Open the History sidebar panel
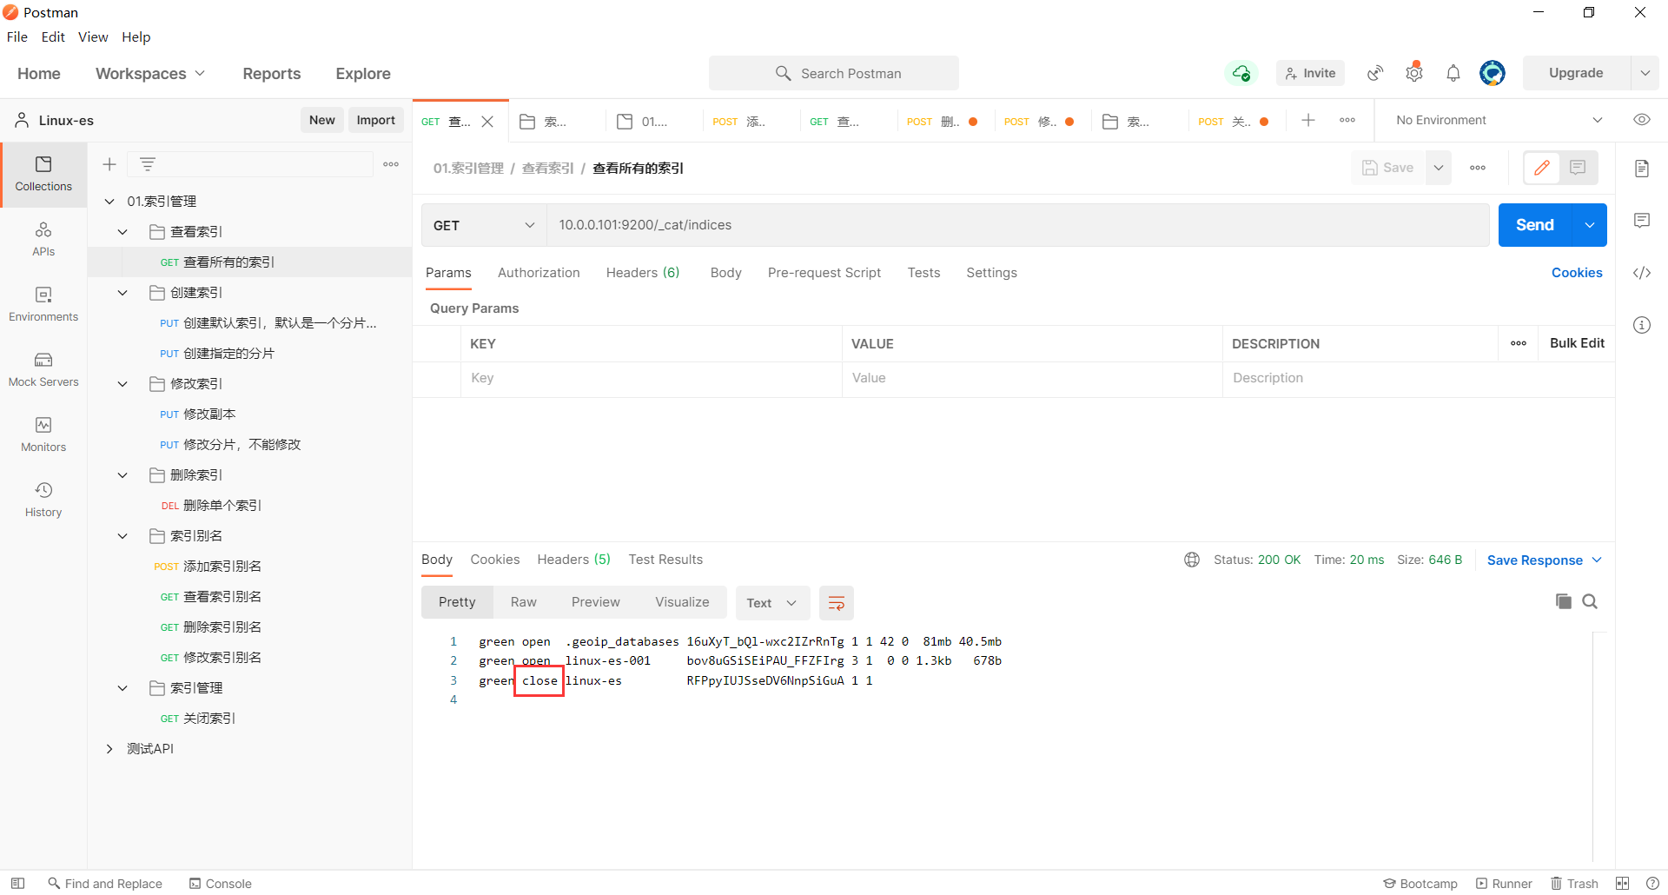Image resolution: width=1668 pixels, height=895 pixels. (43, 500)
